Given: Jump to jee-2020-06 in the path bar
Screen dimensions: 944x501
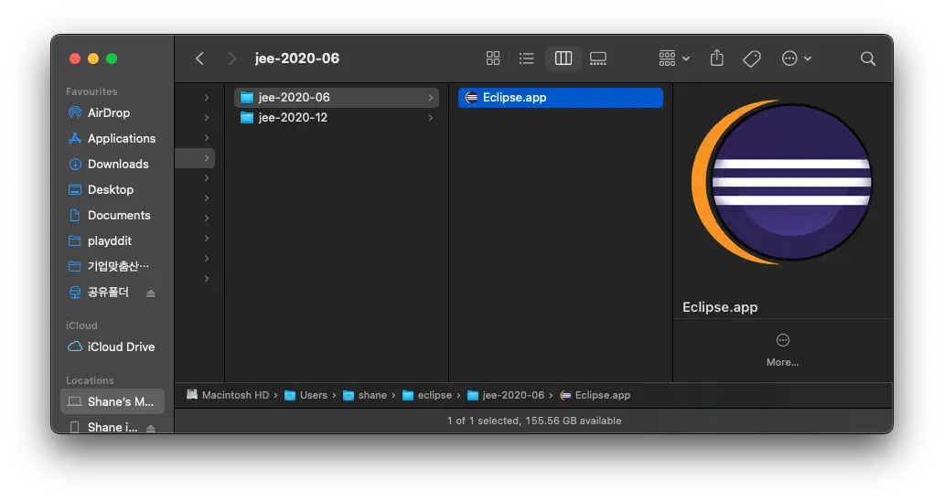Looking at the screenshot, I should [x=506, y=395].
